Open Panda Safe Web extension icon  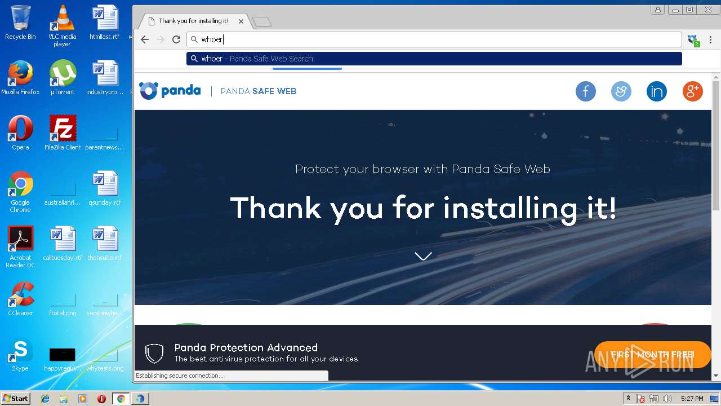coord(693,40)
